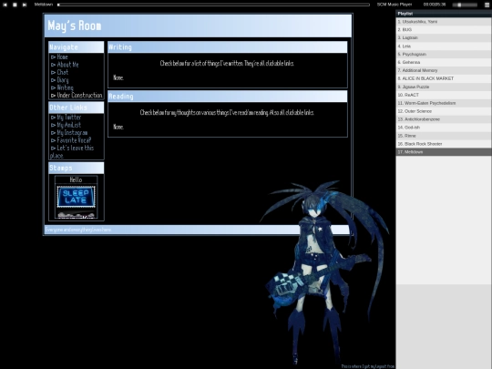Play playlist song ALICE IN BLACK MARKET

[444, 78]
